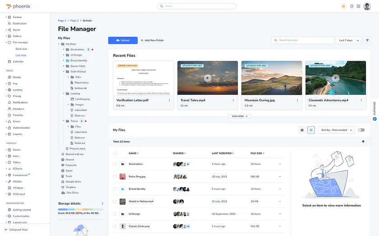Check the select-all checkbox in table header
Image resolution: width=379 pixels, height=236 pixels.
(x=115, y=153)
